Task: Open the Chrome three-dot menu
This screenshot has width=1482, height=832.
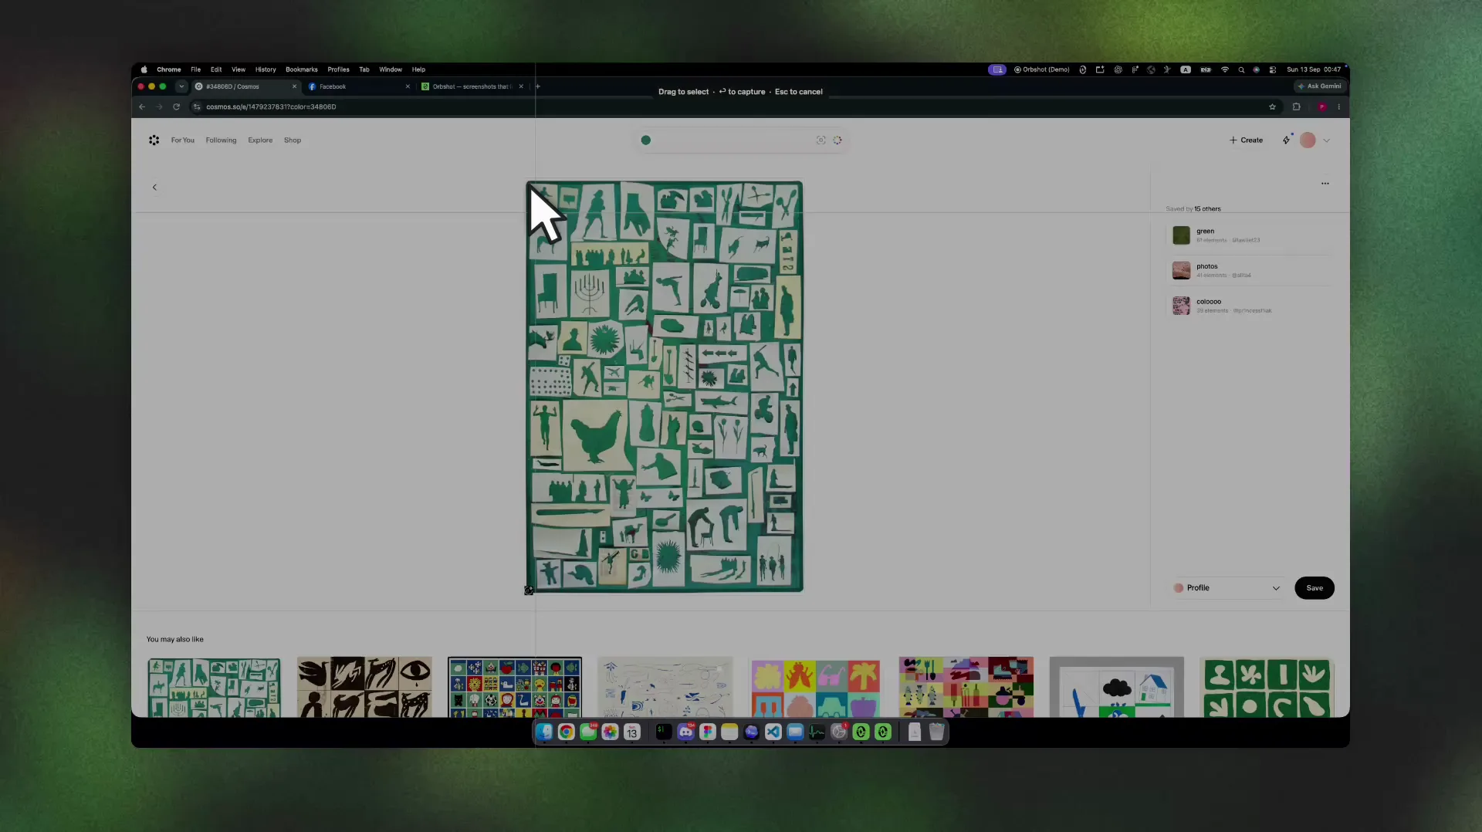Action: pyautogui.click(x=1339, y=107)
